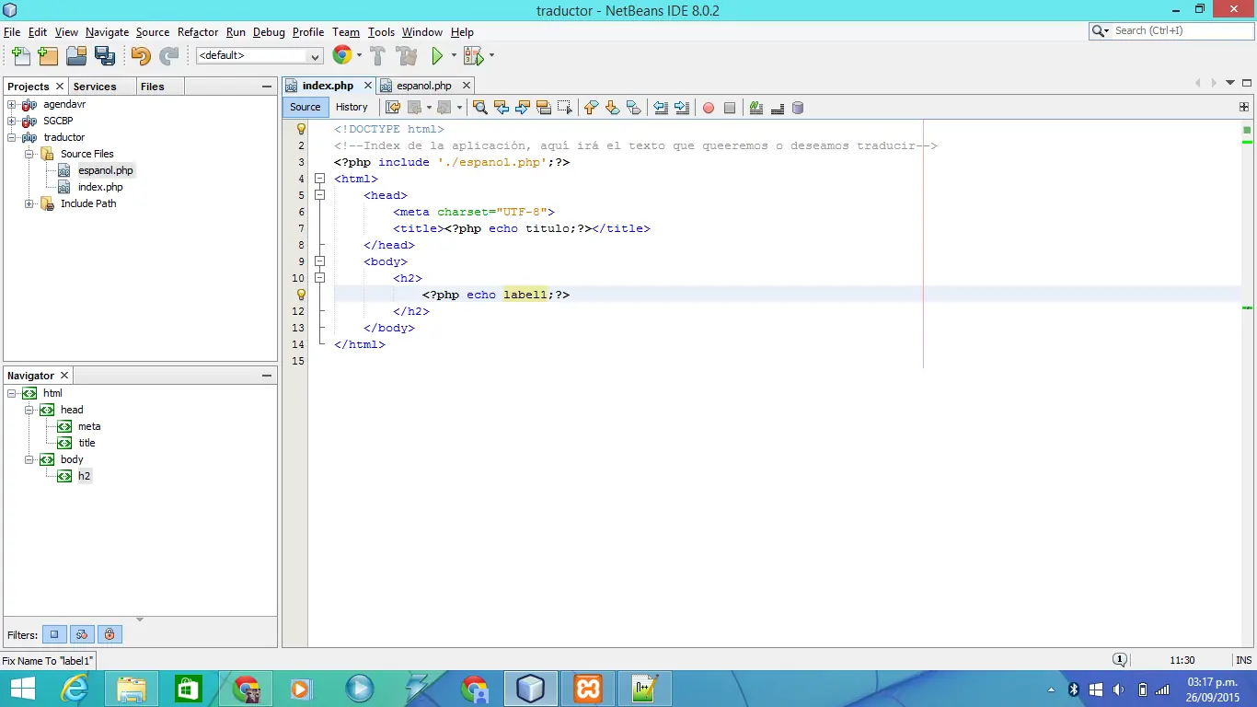
Task: Collapse the <body> fold on line 9
Action: pos(319,261)
